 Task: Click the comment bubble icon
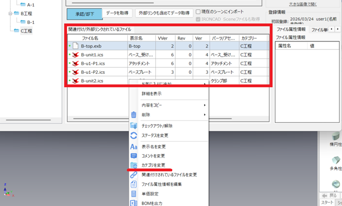[134, 156]
